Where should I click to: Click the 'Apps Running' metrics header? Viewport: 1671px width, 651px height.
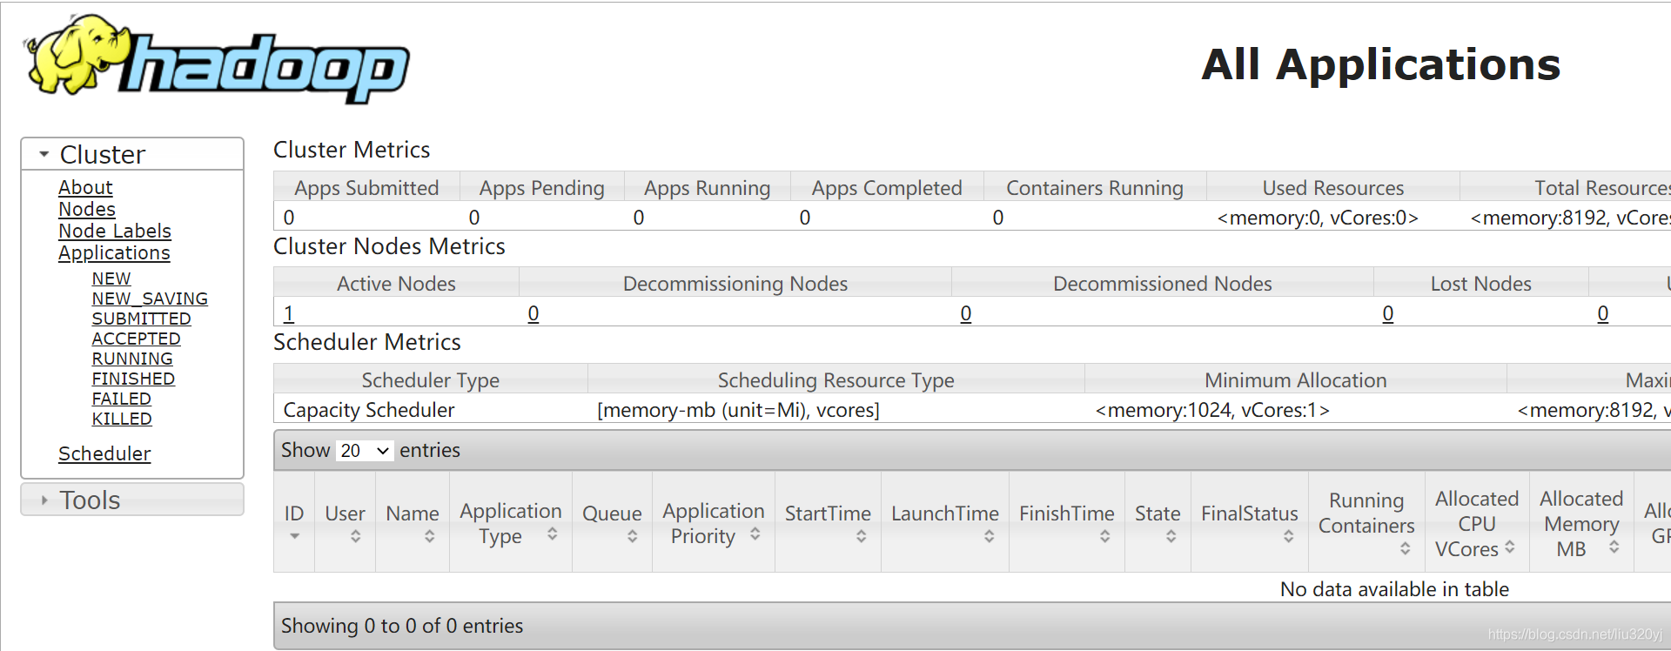707,188
